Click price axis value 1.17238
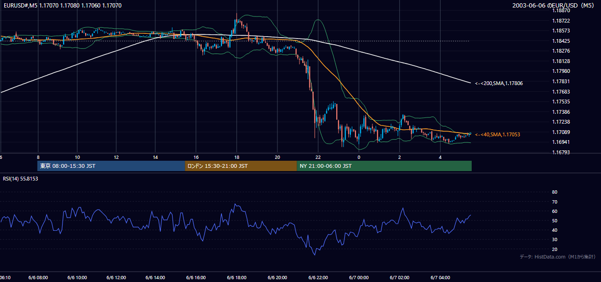The height and width of the screenshot is (282, 601). pyautogui.click(x=561, y=122)
